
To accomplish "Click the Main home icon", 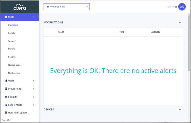I will click(6, 17).
